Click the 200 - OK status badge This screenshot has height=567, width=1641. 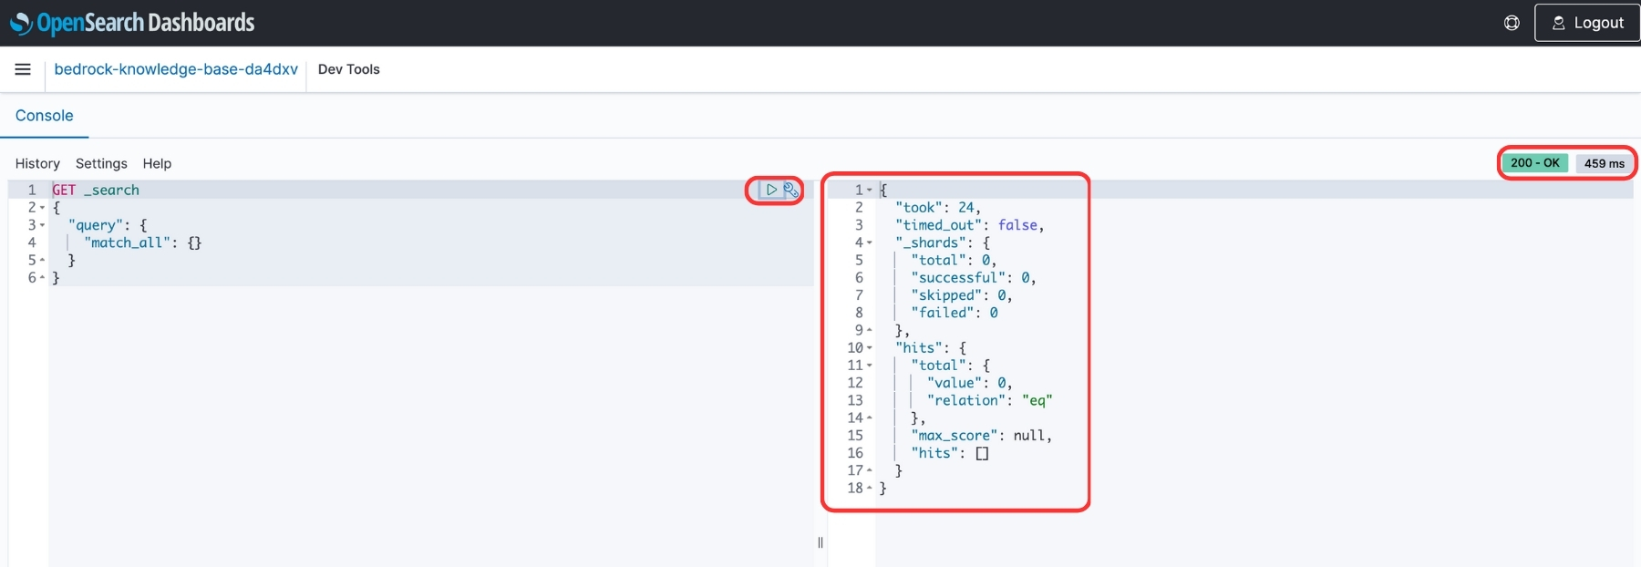1535,163
